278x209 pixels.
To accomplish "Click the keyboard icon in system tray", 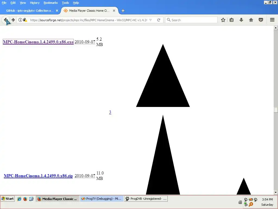I will [x=241, y=202].
